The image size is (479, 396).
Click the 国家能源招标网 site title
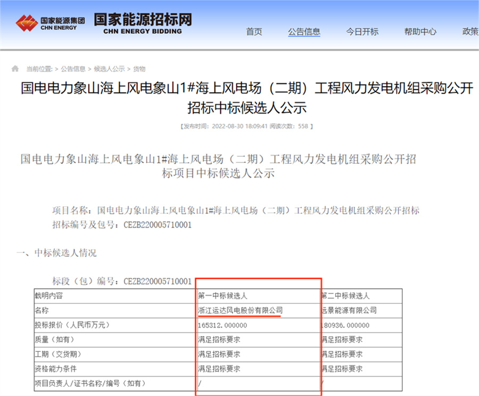tap(143, 23)
